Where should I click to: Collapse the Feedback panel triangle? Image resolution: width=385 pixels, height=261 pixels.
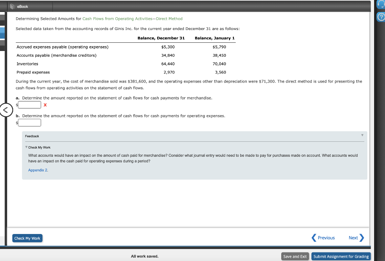pos(362,135)
